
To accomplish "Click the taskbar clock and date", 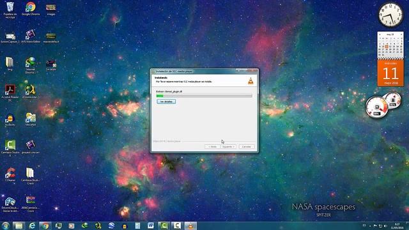I will click(397, 226).
